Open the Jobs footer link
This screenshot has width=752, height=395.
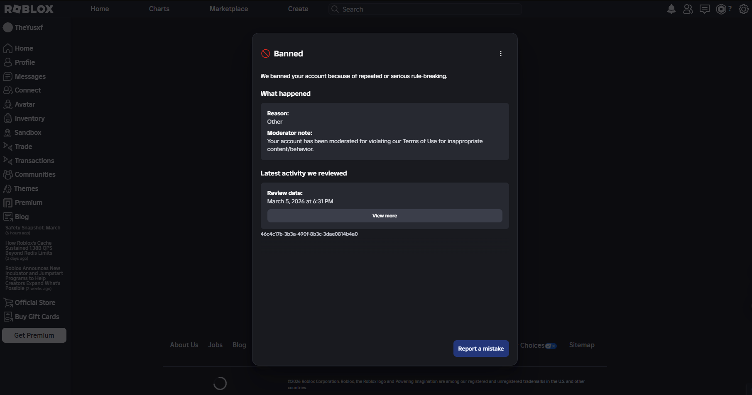[216, 345]
